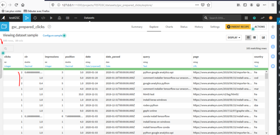The height and width of the screenshot is (135, 280).
Task: Click the Configure sample link
Action: point(52,36)
